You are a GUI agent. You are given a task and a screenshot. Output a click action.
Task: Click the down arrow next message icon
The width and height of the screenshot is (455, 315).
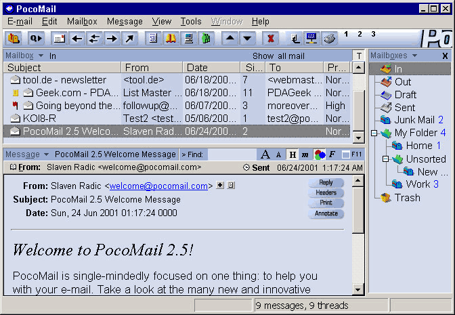(247, 38)
